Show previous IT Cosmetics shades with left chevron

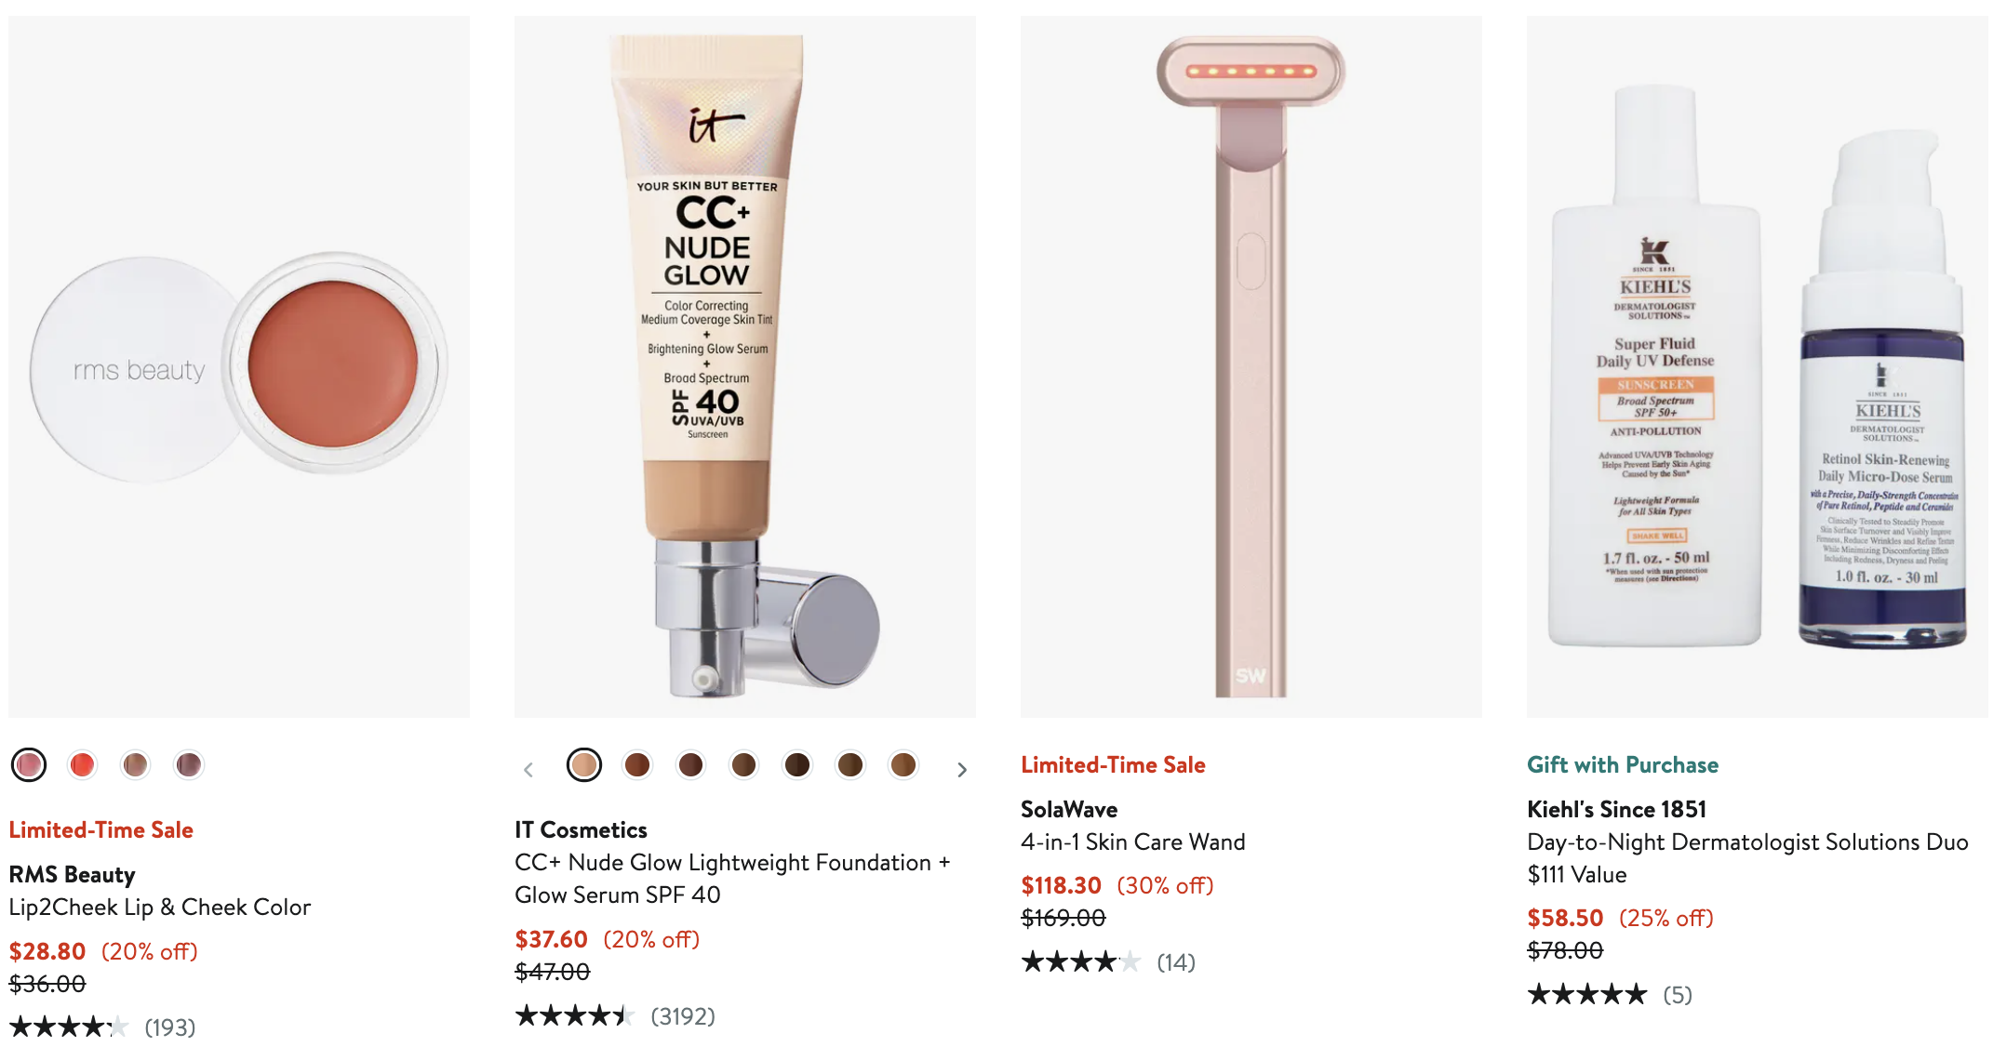[528, 770]
